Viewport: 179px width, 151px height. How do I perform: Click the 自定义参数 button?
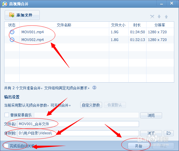91,105
